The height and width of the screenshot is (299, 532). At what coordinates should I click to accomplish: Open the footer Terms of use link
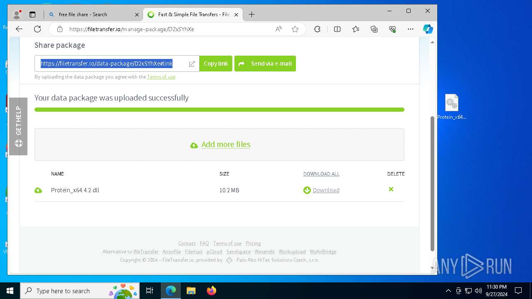(x=227, y=243)
